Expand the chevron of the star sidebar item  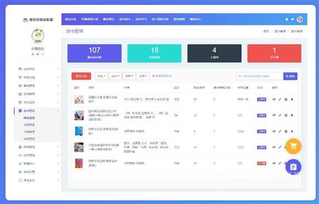(x=58, y=180)
